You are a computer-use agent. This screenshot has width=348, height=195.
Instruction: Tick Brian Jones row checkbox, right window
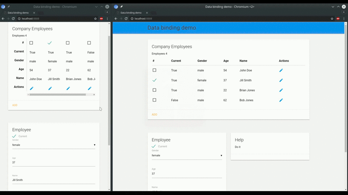(x=154, y=90)
